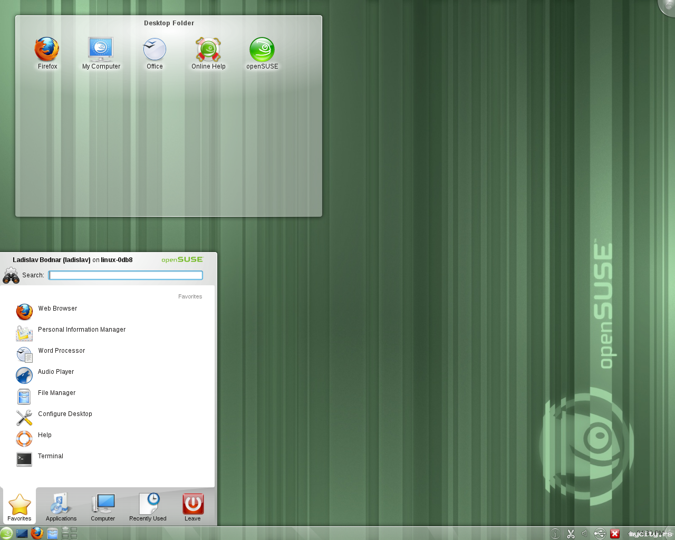
Task: Switch to the Applications tab
Action: click(x=61, y=507)
